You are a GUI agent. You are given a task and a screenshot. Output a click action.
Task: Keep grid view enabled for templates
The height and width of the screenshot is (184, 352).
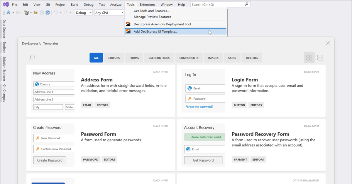[x=309, y=58]
